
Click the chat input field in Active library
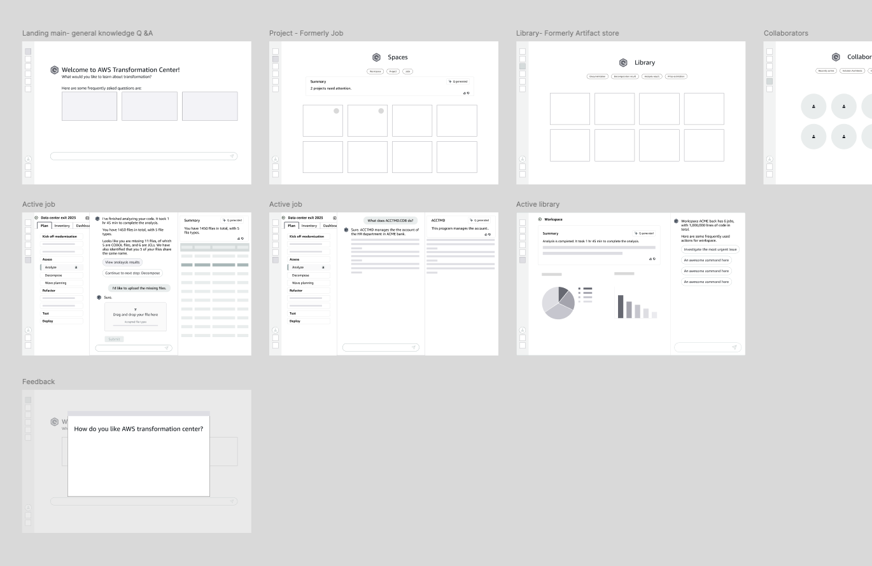(703, 347)
